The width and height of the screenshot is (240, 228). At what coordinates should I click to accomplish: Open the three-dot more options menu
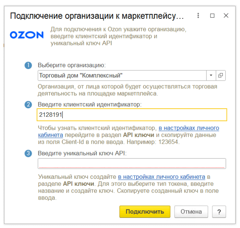(198, 16)
